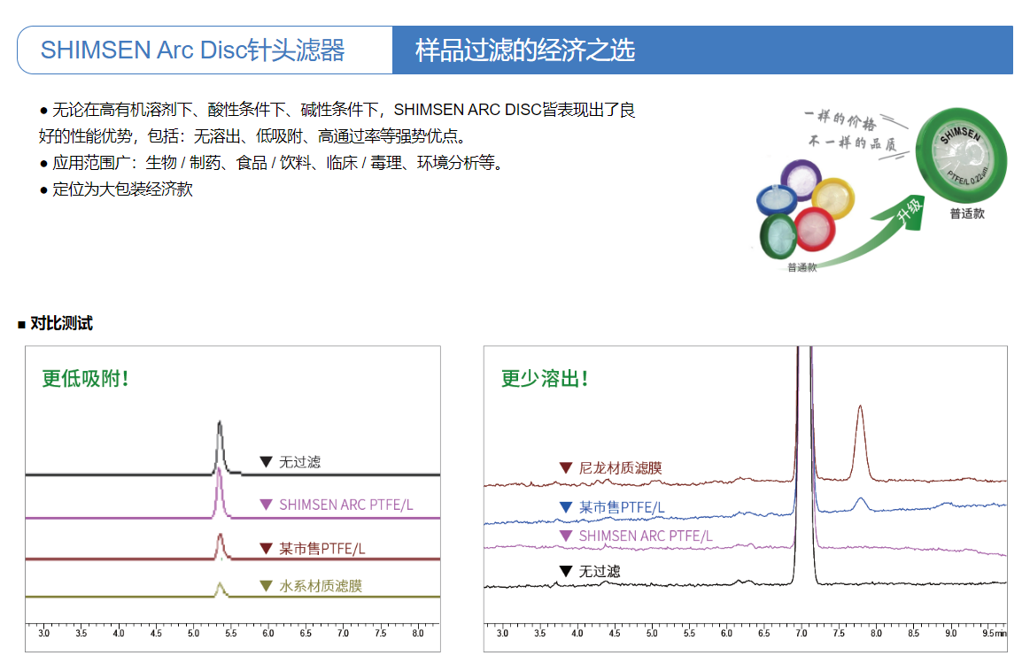Click the red syringe filter in the cluster
This screenshot has height=671, width=1030.
click(815, 228)
